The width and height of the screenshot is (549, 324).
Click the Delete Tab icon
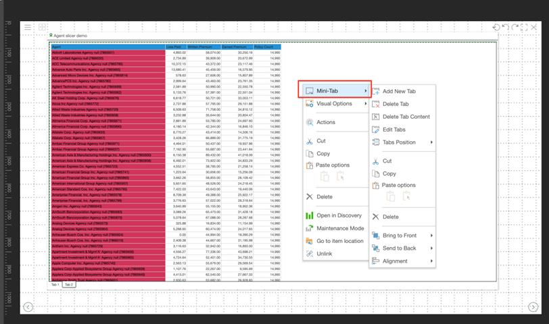coord(376,104)
